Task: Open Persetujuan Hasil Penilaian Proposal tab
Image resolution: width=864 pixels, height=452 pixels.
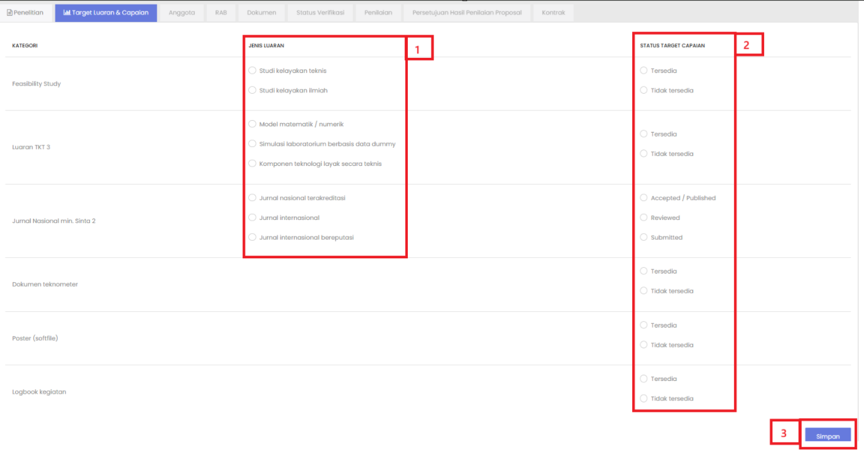Action: [x=467, y=13]
